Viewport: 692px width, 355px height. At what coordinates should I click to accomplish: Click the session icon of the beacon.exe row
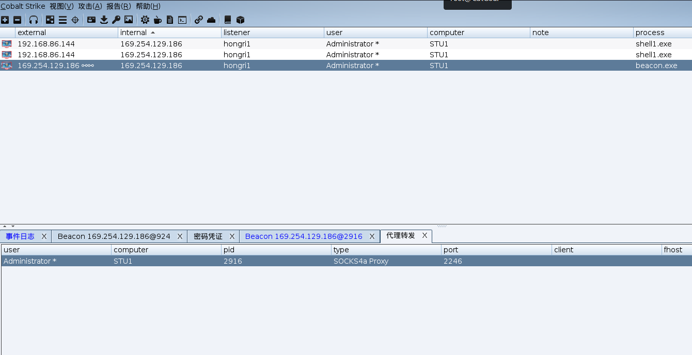coord(7,66)
